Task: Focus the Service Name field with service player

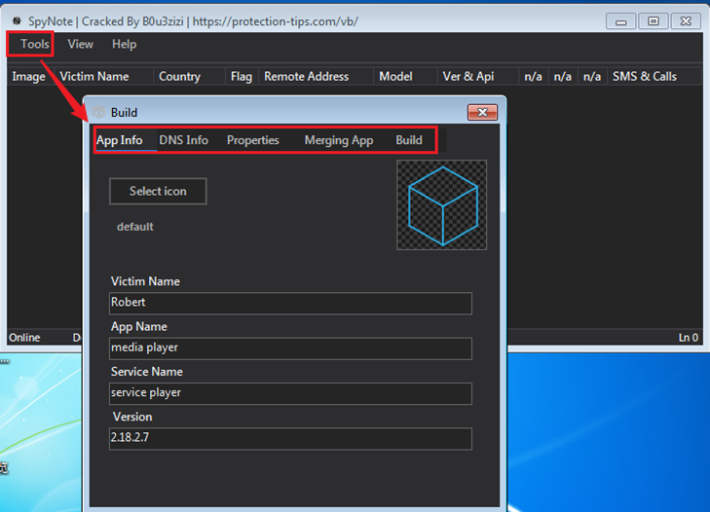Action: tap(290, 393)
